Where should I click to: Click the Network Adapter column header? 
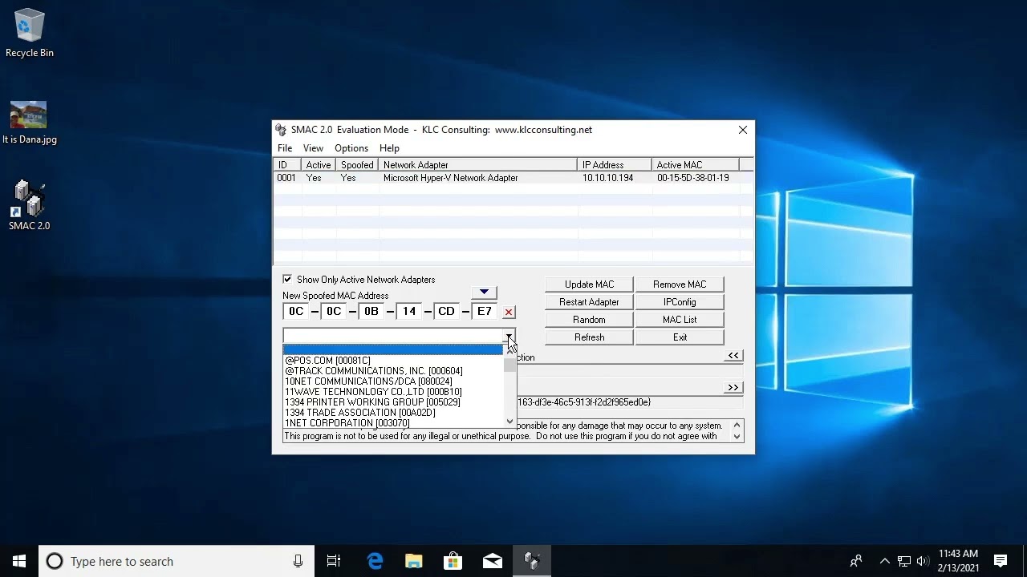(x=478, y=165)
